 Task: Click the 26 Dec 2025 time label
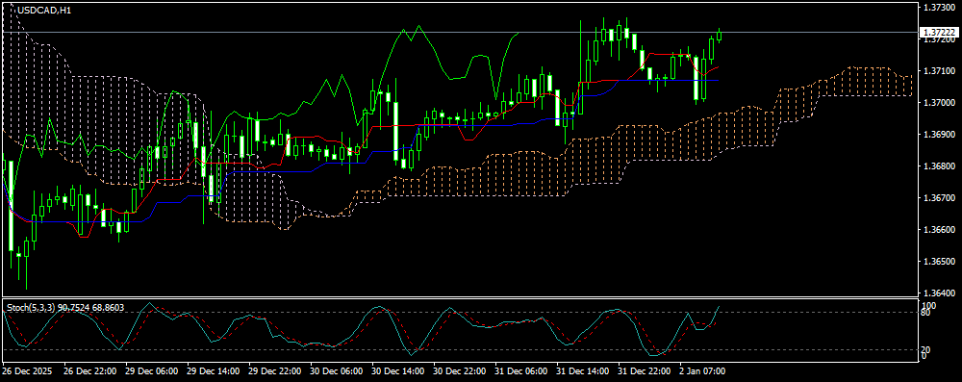coord(27,371)
